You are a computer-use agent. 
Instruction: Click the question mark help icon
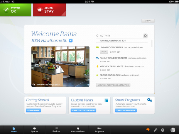click(x=163, y=130)
